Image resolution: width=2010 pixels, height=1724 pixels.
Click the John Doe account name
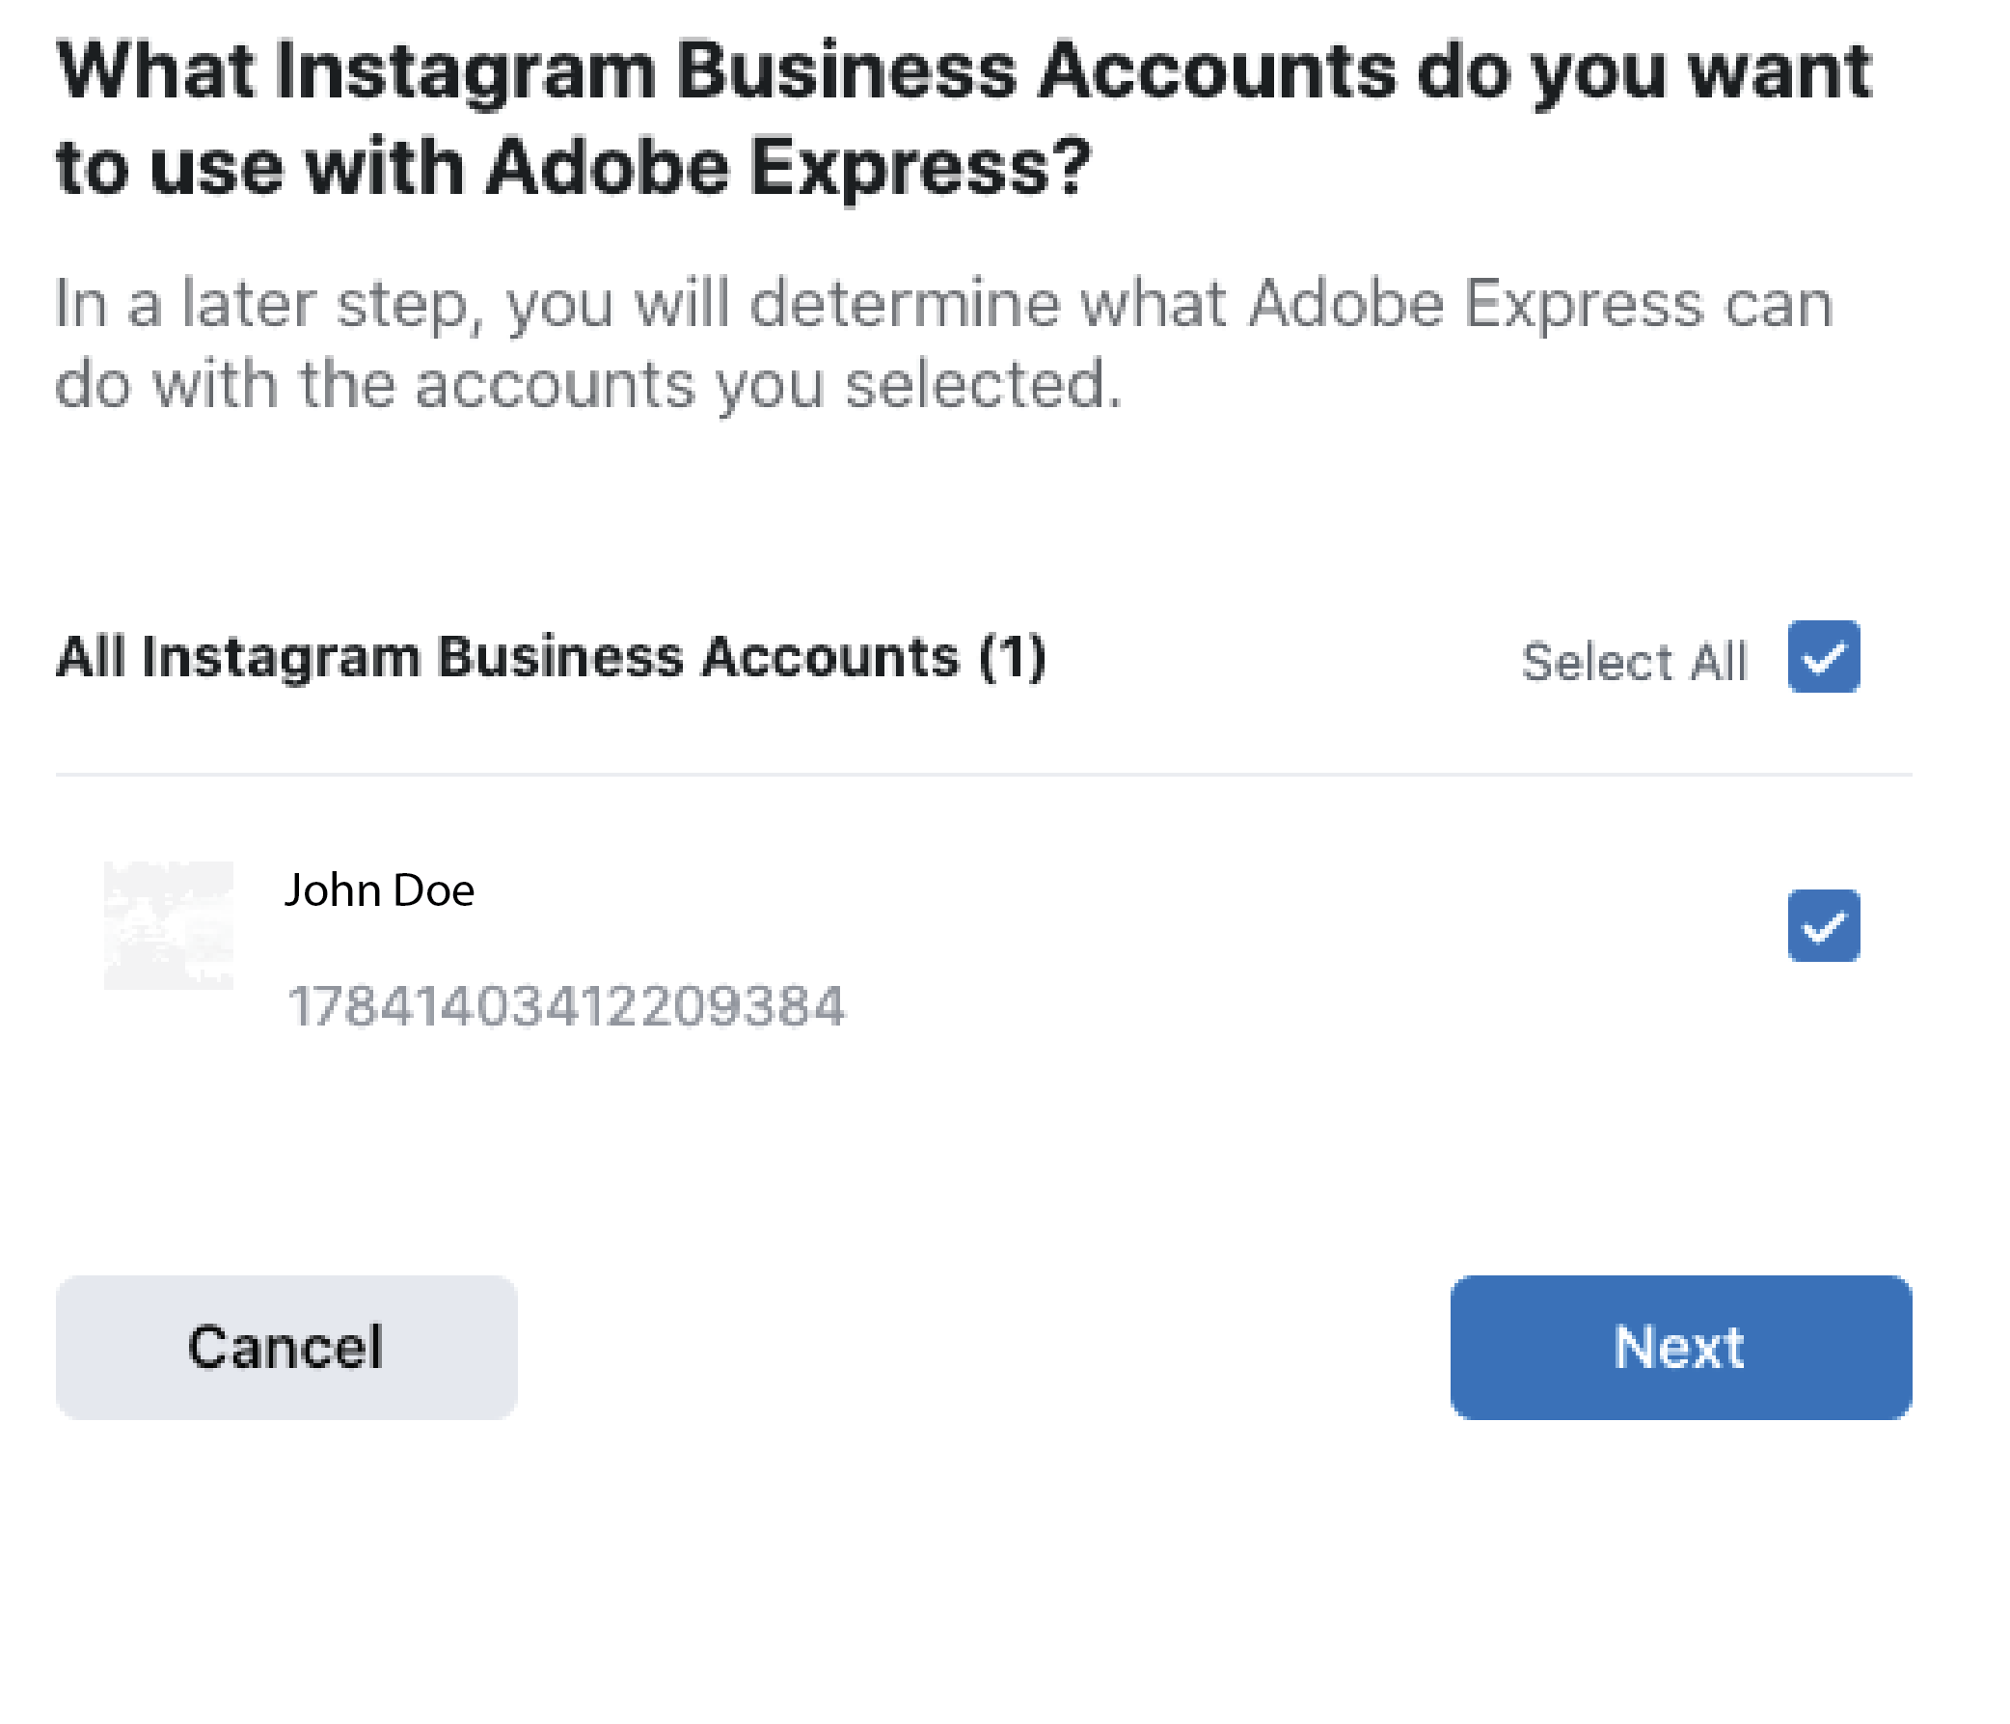[x=379, y=889]
